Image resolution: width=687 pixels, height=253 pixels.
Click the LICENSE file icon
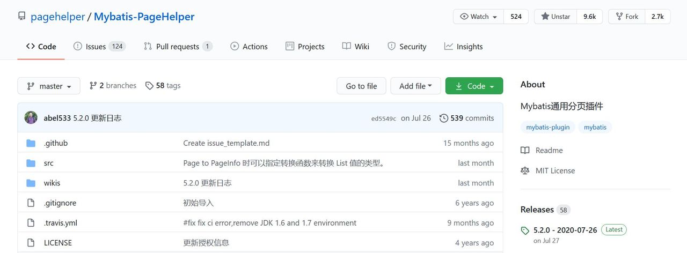click(31, 243)
